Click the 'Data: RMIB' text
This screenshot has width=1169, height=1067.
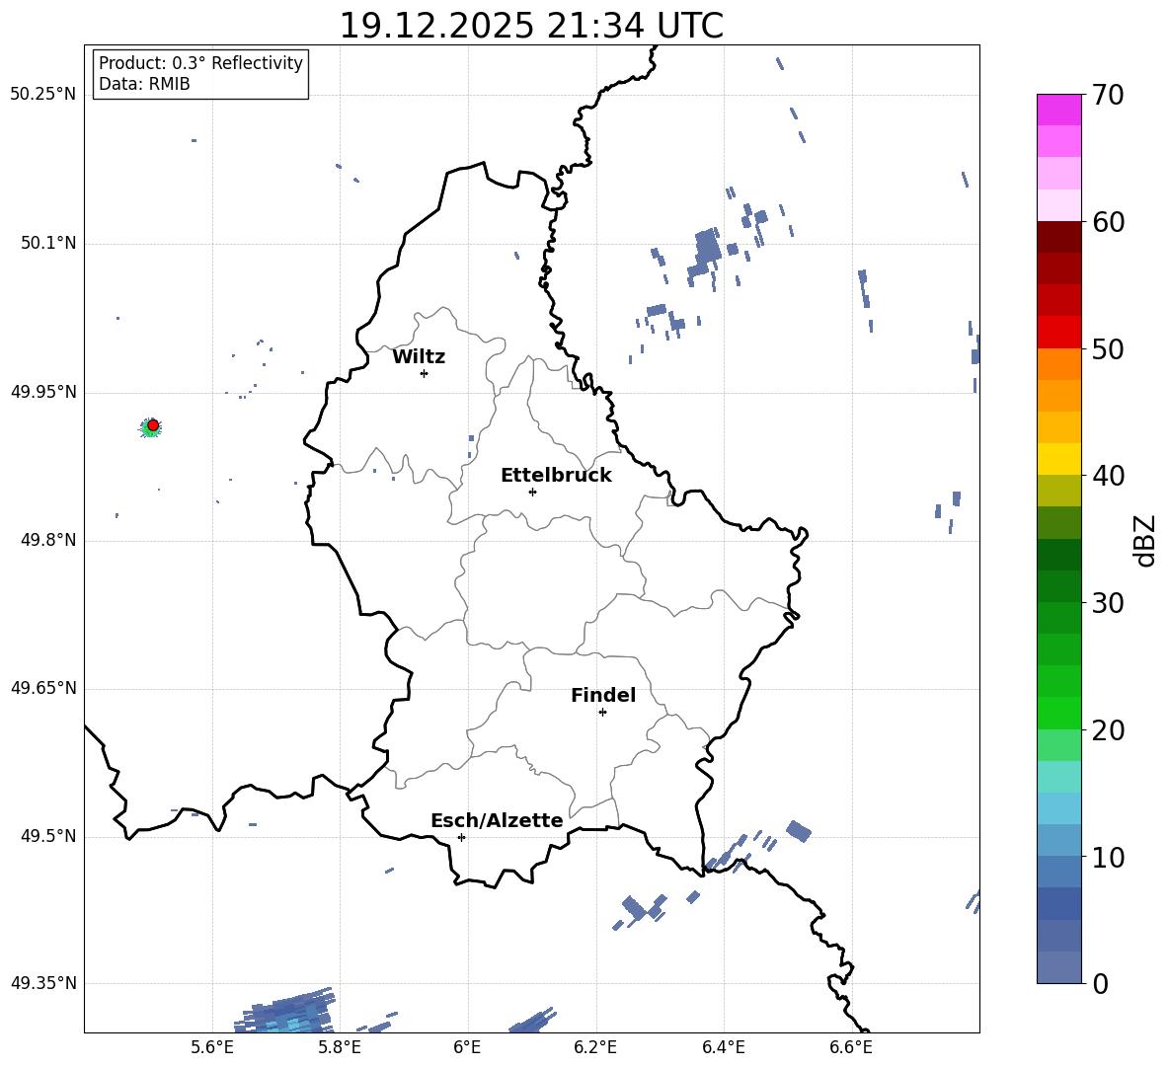[144, 84]
